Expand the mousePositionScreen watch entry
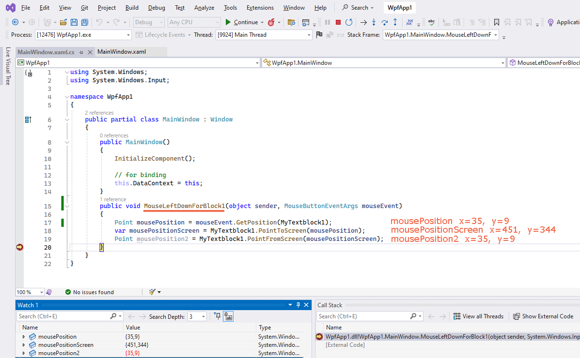The height and width of the screenshot is (358, 580). 24,345
